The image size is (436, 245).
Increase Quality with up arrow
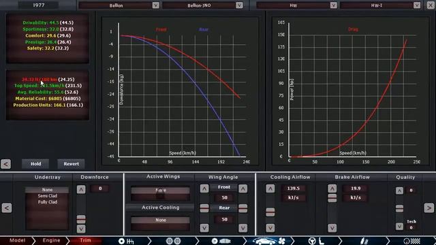click(400, 191)
